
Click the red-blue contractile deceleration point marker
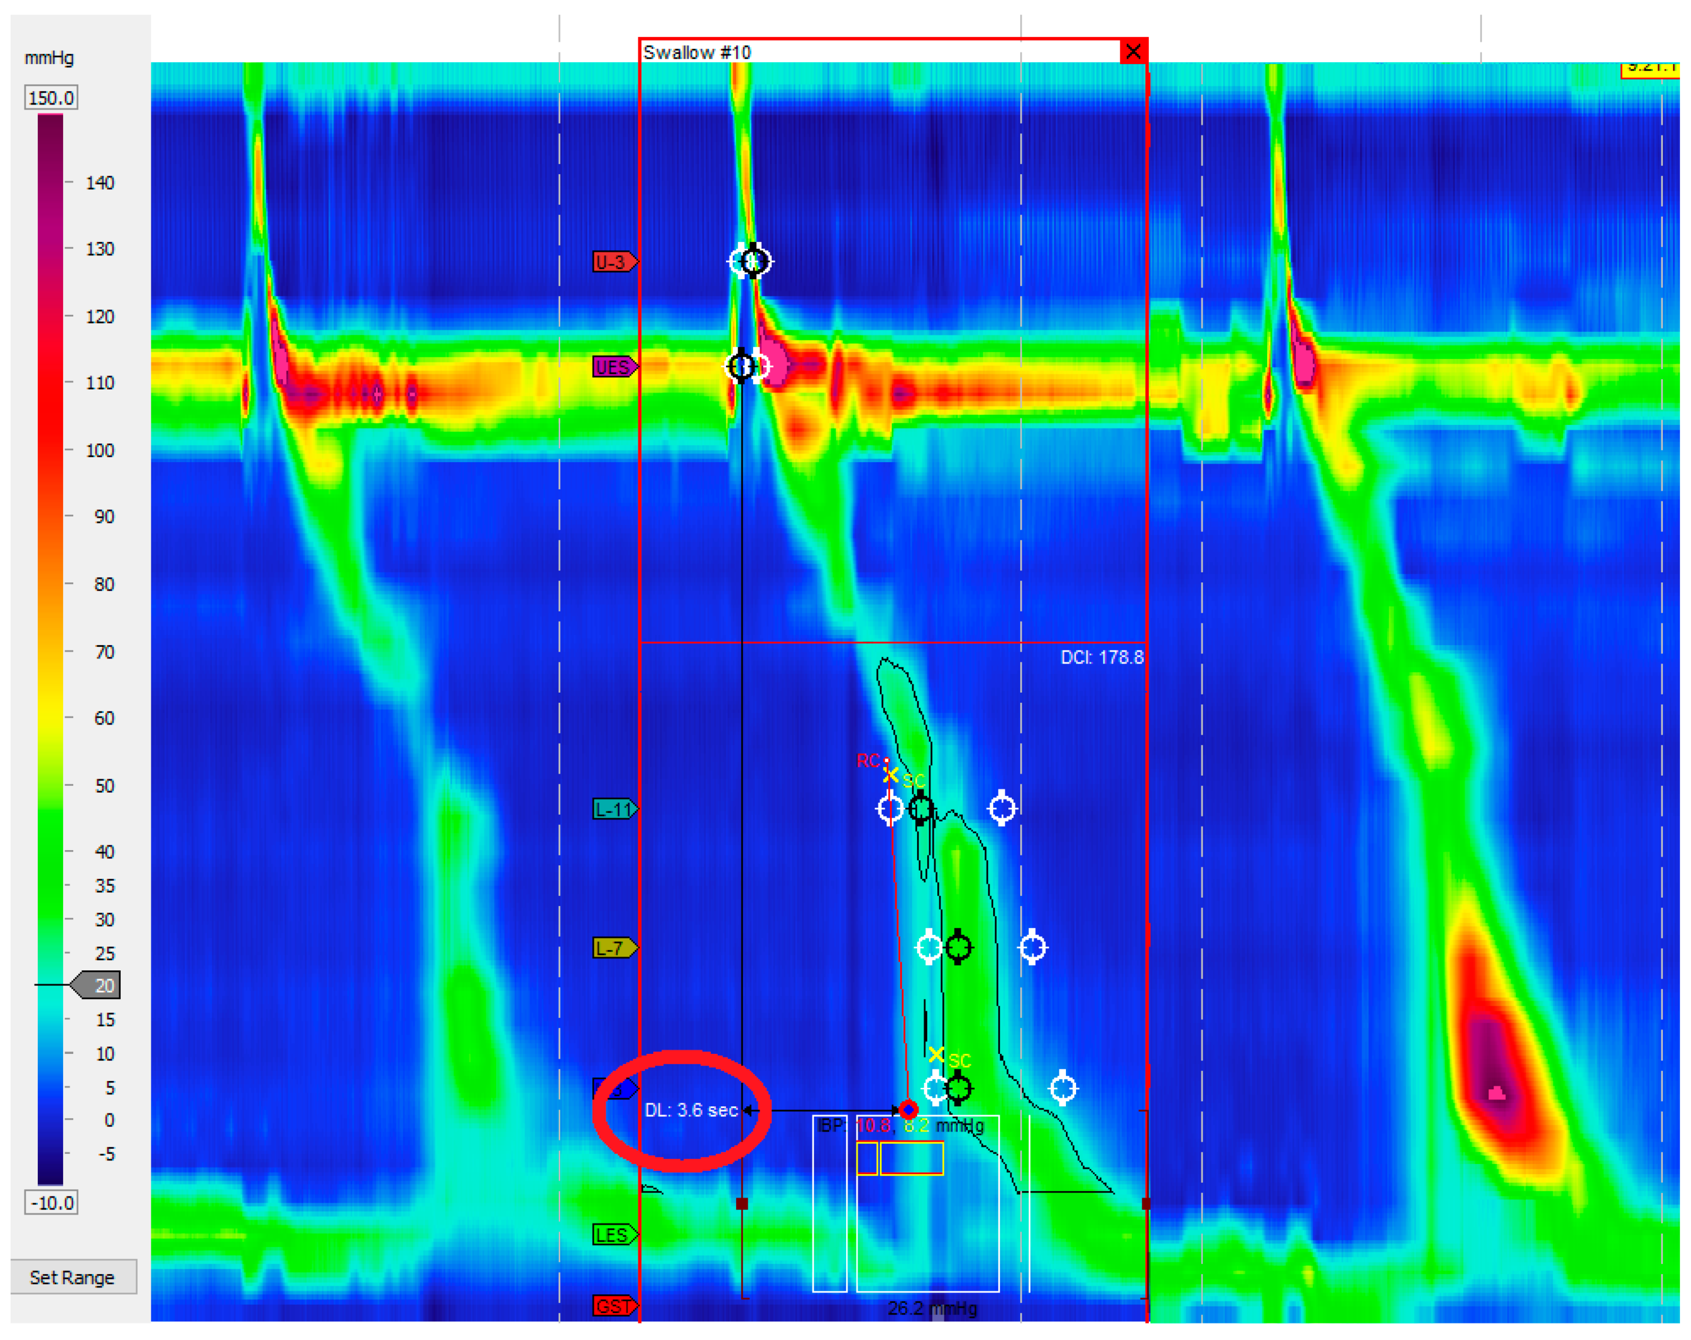point(908,1109)
